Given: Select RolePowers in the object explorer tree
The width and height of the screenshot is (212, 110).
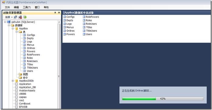Looking at the screenshot, I should point(33,55).
